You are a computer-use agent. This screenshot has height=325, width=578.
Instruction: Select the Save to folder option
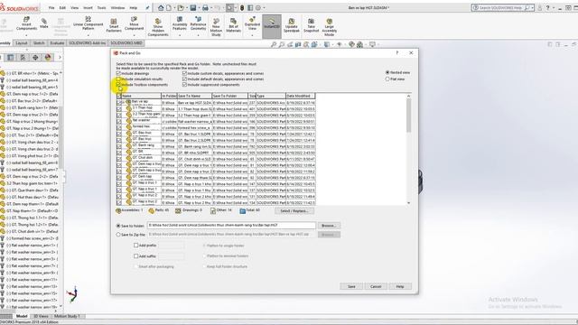click(x=118, y=226)
